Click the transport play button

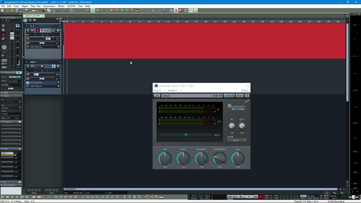(249, 197)
